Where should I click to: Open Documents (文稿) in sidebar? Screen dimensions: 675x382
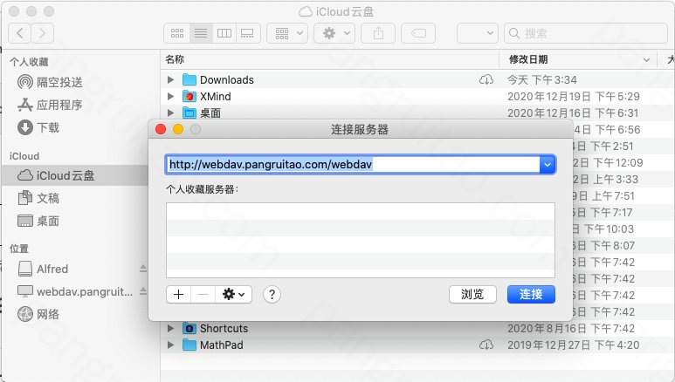[38, 198]
